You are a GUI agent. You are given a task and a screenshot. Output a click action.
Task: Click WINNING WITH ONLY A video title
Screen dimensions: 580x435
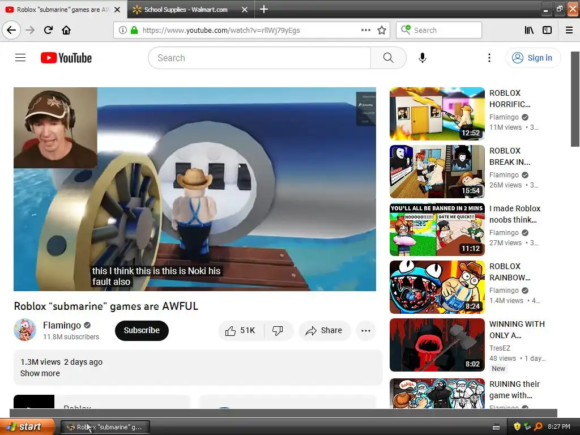(517, 330)
